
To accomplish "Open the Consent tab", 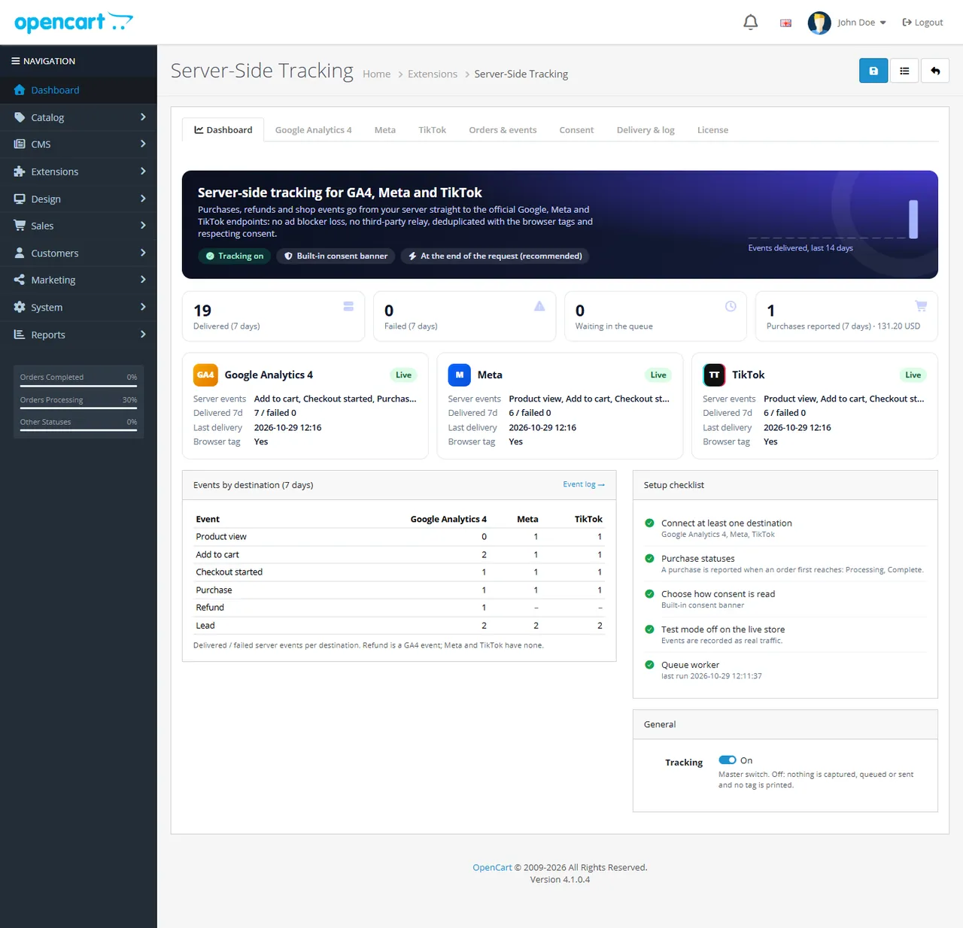I will (x=576, y=130).
